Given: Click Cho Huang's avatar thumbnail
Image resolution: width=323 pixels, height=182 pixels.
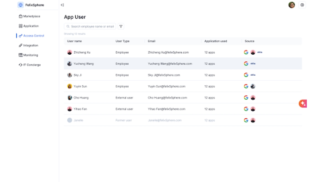Looking at the screenshot, I should click(x=70, y=98).
